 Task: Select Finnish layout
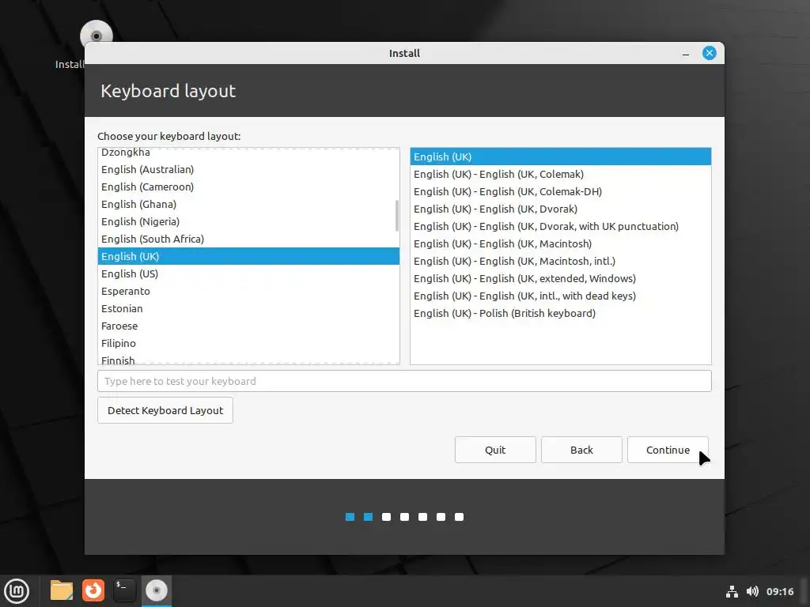click(x=248, y=359)
